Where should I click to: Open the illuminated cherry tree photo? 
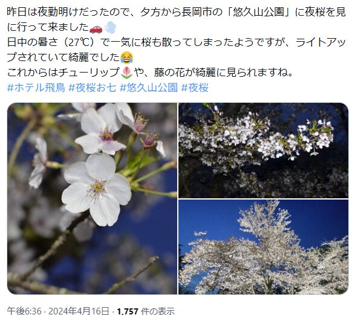(263, 247)
